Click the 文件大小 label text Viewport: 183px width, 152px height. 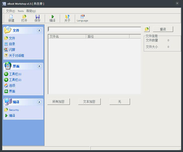click(x=152, y=47)
